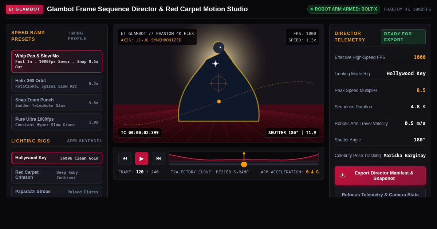Click Export Director Manifest & Snapshot
437x229 pixels.
380,176
